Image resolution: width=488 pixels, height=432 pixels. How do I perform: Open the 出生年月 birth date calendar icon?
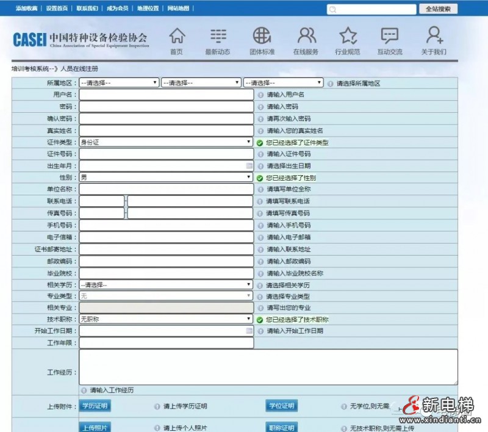click(x=248, y=166)
